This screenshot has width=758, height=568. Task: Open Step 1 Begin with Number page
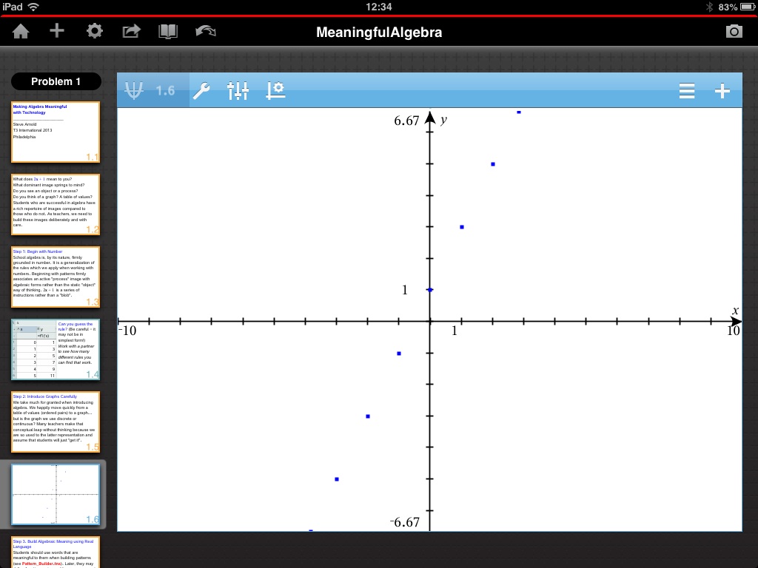coord(56,277)
